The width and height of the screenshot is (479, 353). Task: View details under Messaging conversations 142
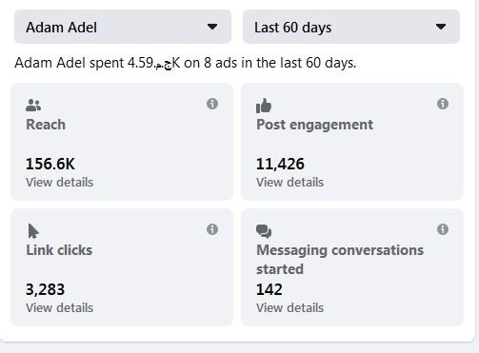click(x=290, y=308)
